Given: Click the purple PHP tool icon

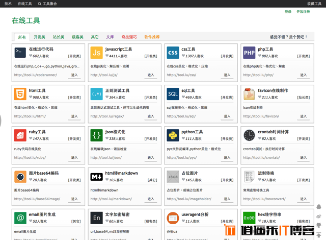Looking at the screenshot, I should click(x=249, y=53).
